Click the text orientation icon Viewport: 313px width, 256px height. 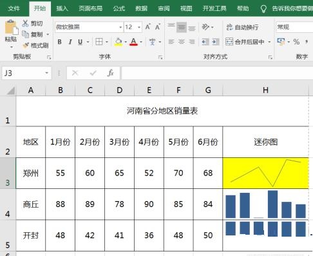click(205, 27)
